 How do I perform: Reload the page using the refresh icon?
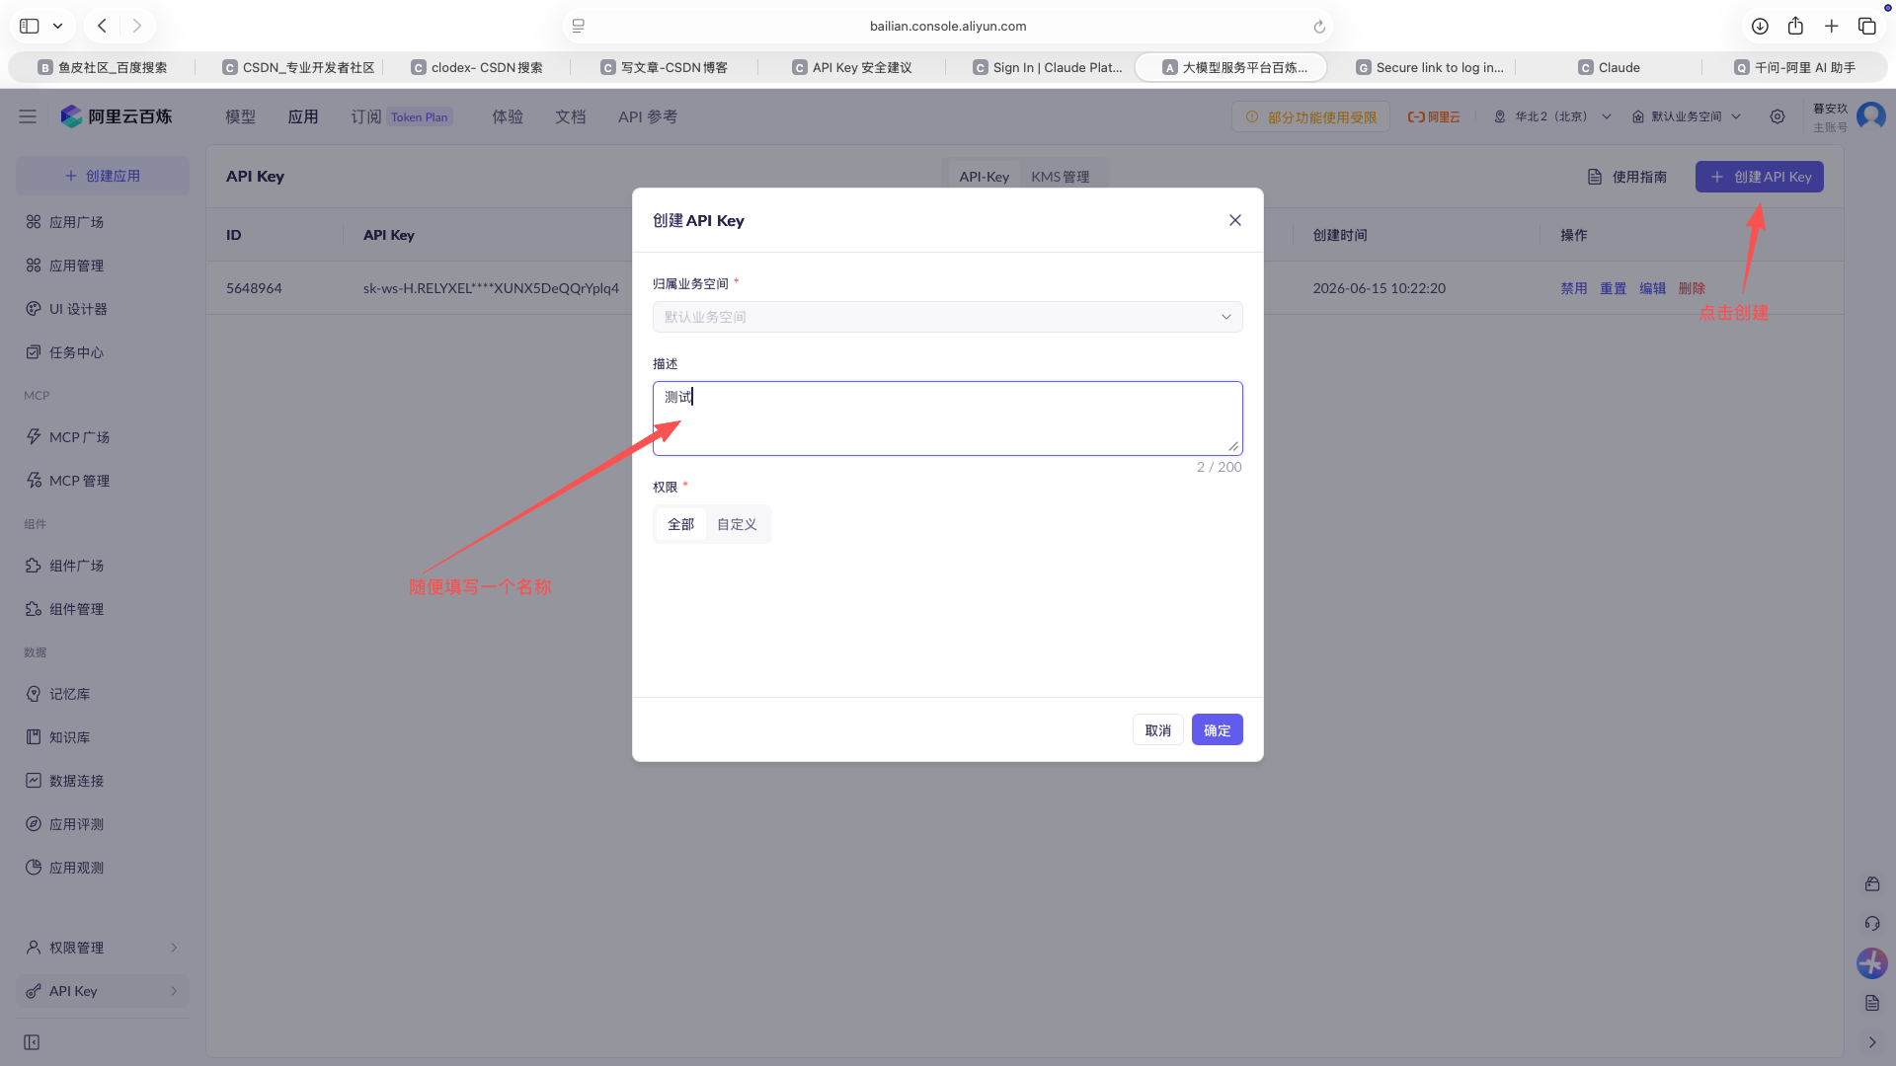tap(1319, 27)
